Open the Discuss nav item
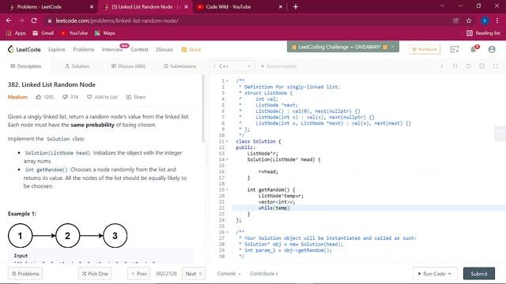Viewport: 506px width, 284px height. [x=164, y=49]
